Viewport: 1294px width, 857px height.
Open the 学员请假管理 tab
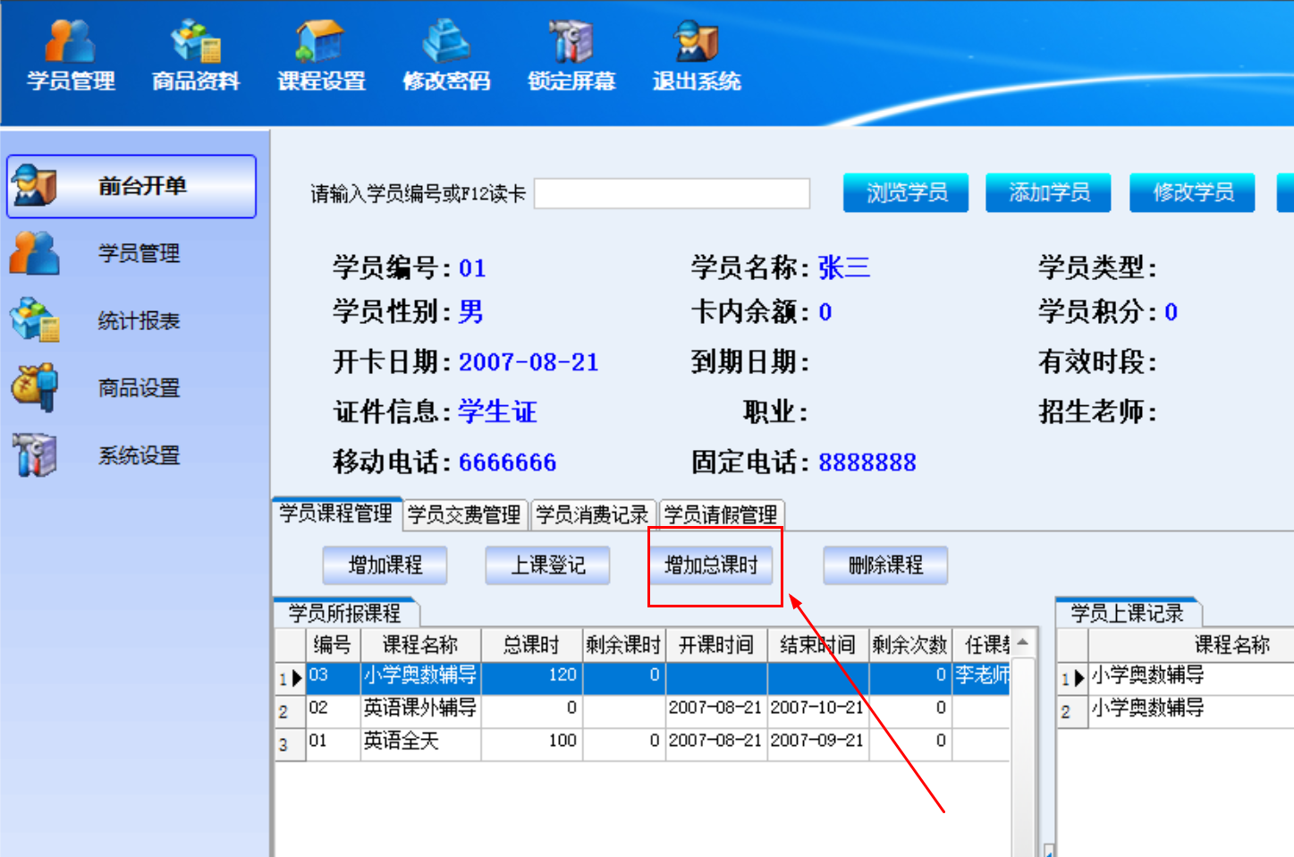(721, 514)
